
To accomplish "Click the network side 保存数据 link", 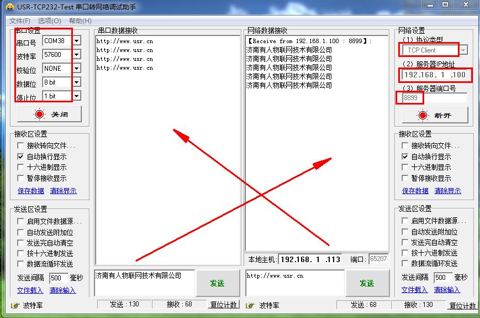I will [415, 191].
